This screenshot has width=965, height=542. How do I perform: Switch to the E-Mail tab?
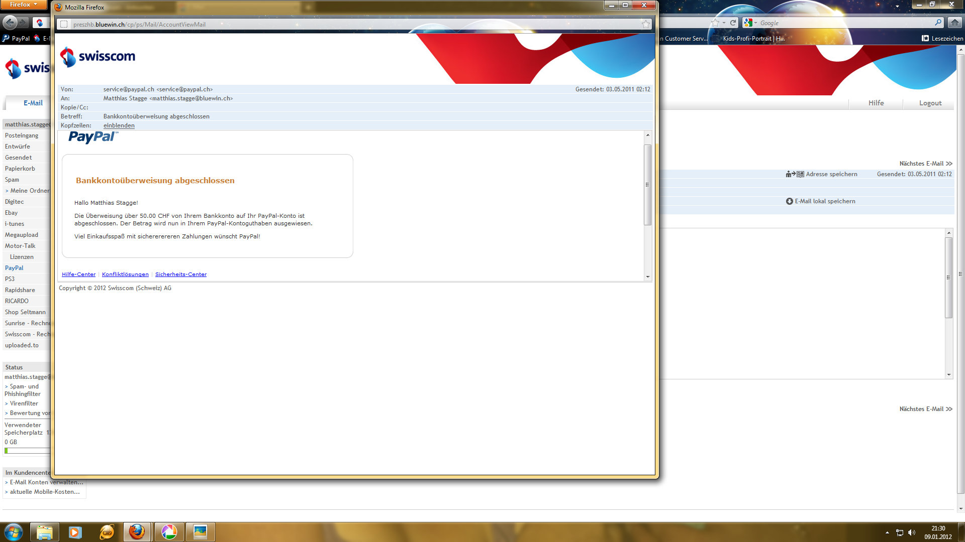(x=33, y=103)
